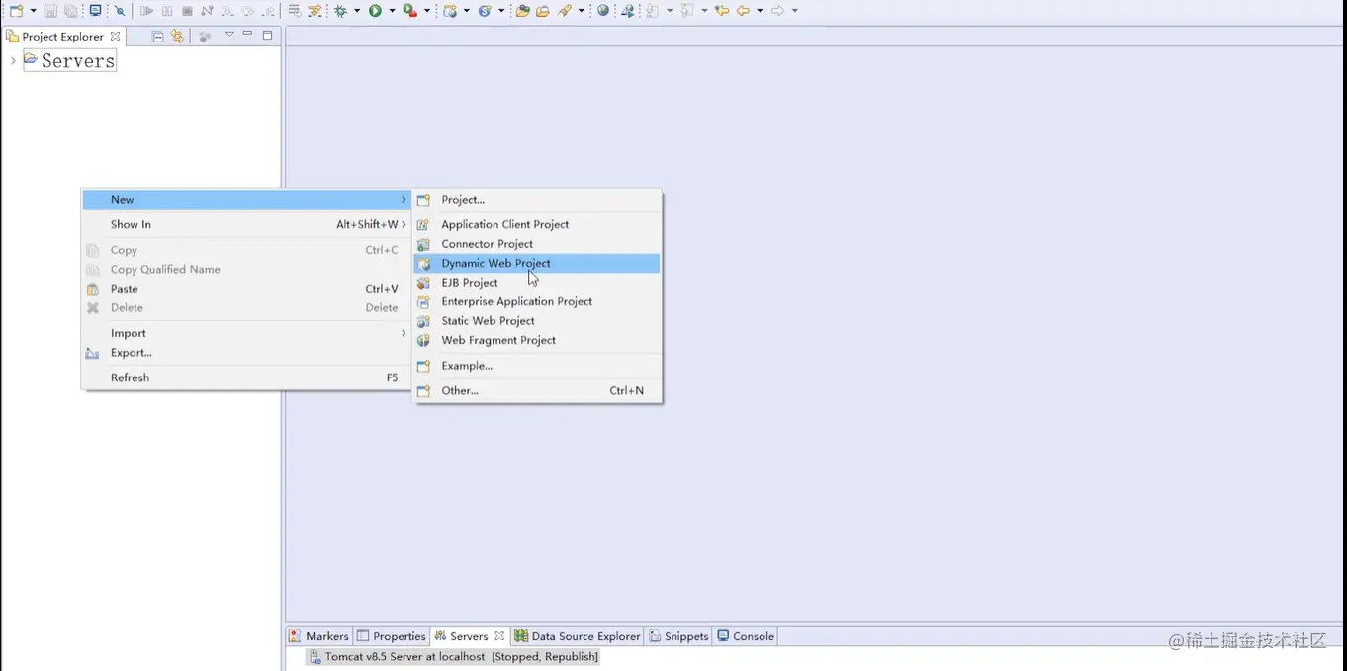This screenshot has height=671, width=1347.
Task: Open the Back navigation dropdown arrow
Action: coord(760,11)
